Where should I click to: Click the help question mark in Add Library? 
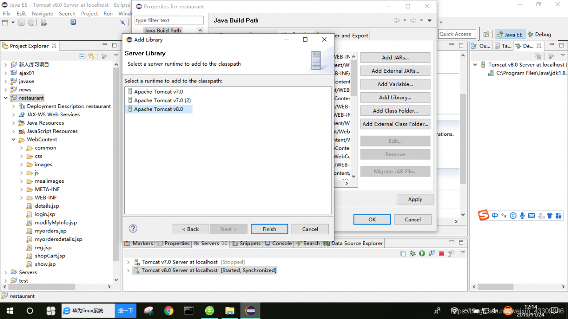[x=133, y=228]
